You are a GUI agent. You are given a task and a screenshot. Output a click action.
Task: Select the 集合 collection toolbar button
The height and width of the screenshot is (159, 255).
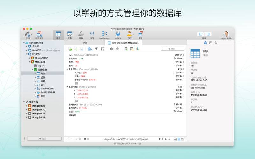(58, 35)
